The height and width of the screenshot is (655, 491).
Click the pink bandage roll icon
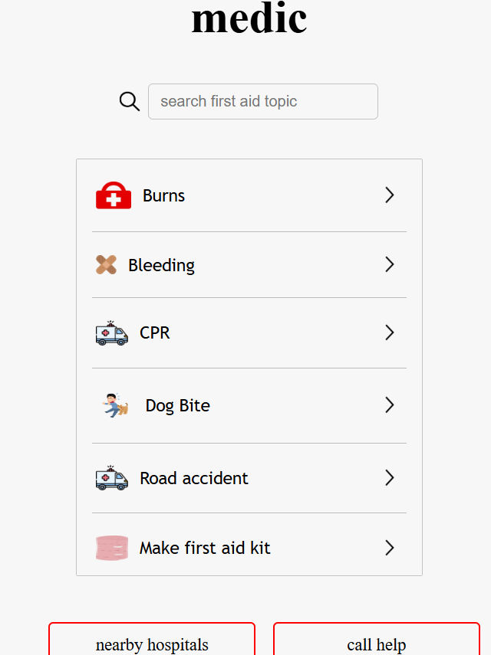112,548
